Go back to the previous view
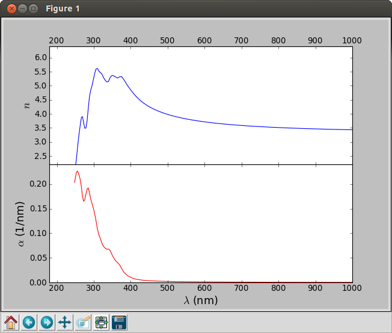The height and width of the screenshot is (333, 392). coord(29,322)
